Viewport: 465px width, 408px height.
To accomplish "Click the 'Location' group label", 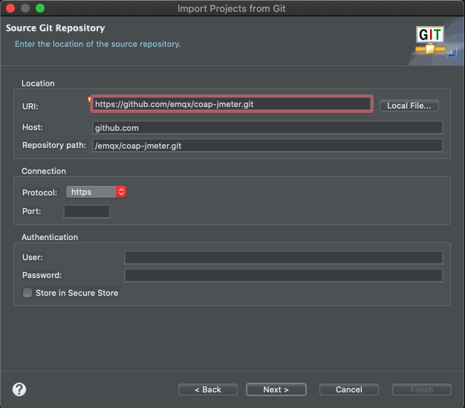I will 38,83.
